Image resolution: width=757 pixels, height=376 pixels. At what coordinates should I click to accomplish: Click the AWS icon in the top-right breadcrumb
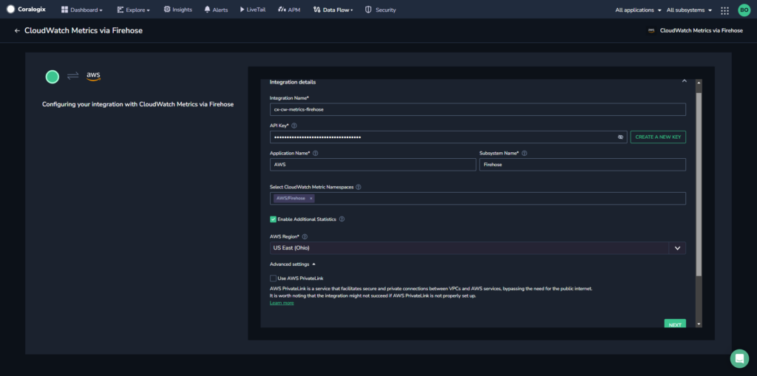point(651,30)
